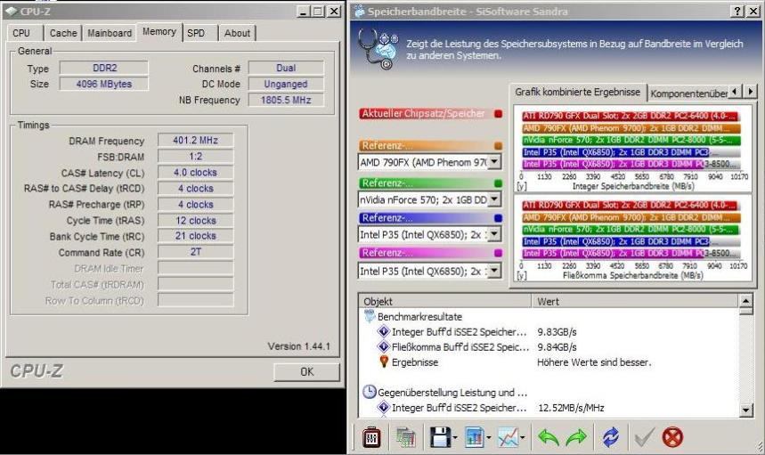Click Benchmarkresultate icon in results list

pyautogui.click(x=370, y=316)
